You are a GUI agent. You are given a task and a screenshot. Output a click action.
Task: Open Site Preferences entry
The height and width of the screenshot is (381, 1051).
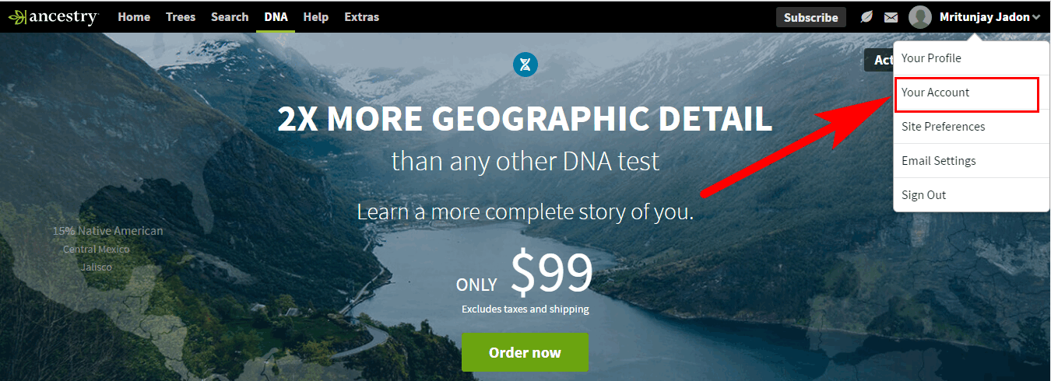click(x=972, y=127)
